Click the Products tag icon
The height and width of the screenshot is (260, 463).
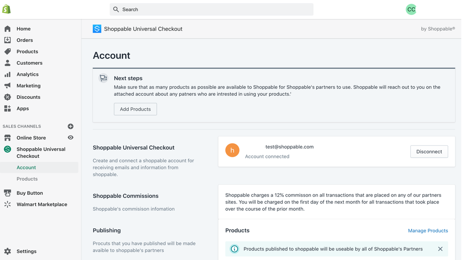(x=8, y=52)
